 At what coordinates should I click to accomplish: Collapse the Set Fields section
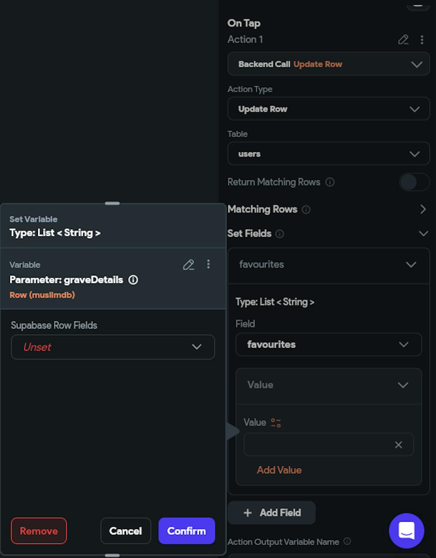[423, 234]
